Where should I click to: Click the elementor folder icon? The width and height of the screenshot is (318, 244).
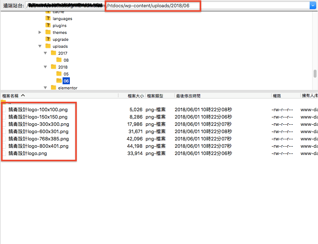tap(53, 88)
